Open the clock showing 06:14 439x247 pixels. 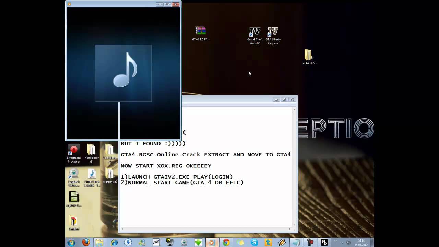coord(361,243)
